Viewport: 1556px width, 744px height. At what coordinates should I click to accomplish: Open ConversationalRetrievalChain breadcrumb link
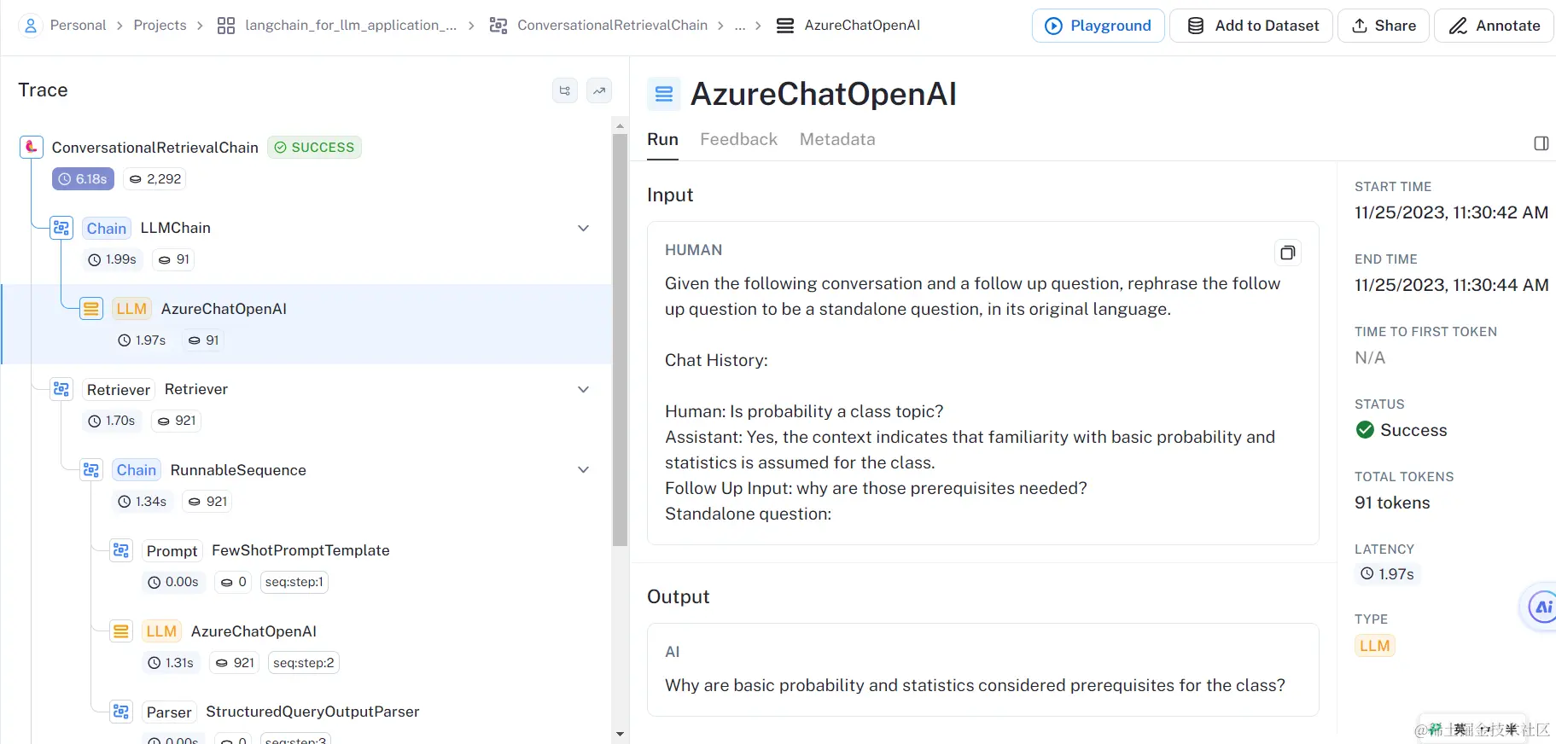tap(612, 26)
